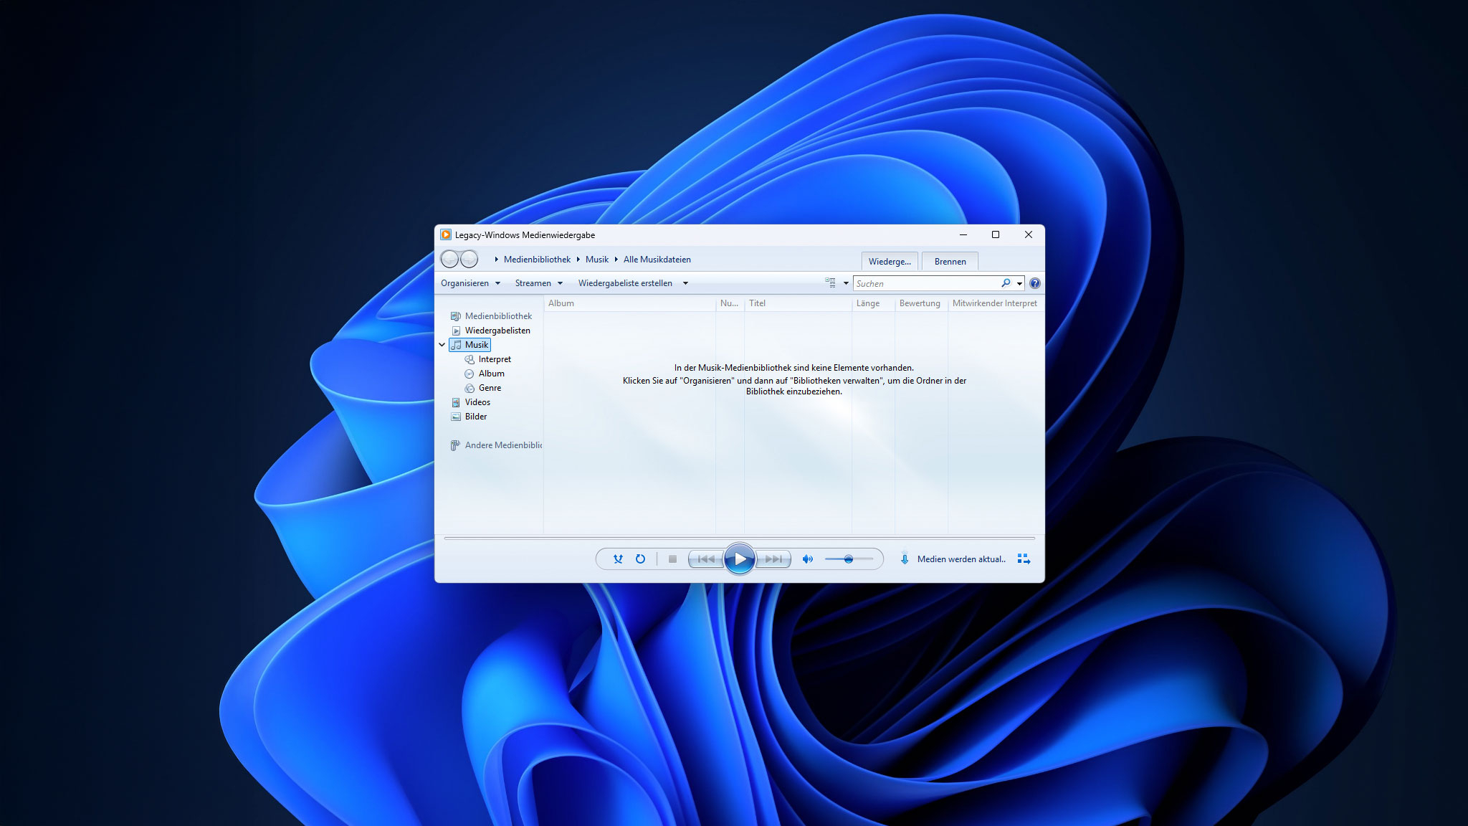The image size is (1468, 826).
Task: Click the search magnifier icon
Action: click(x=1006, y=283)
